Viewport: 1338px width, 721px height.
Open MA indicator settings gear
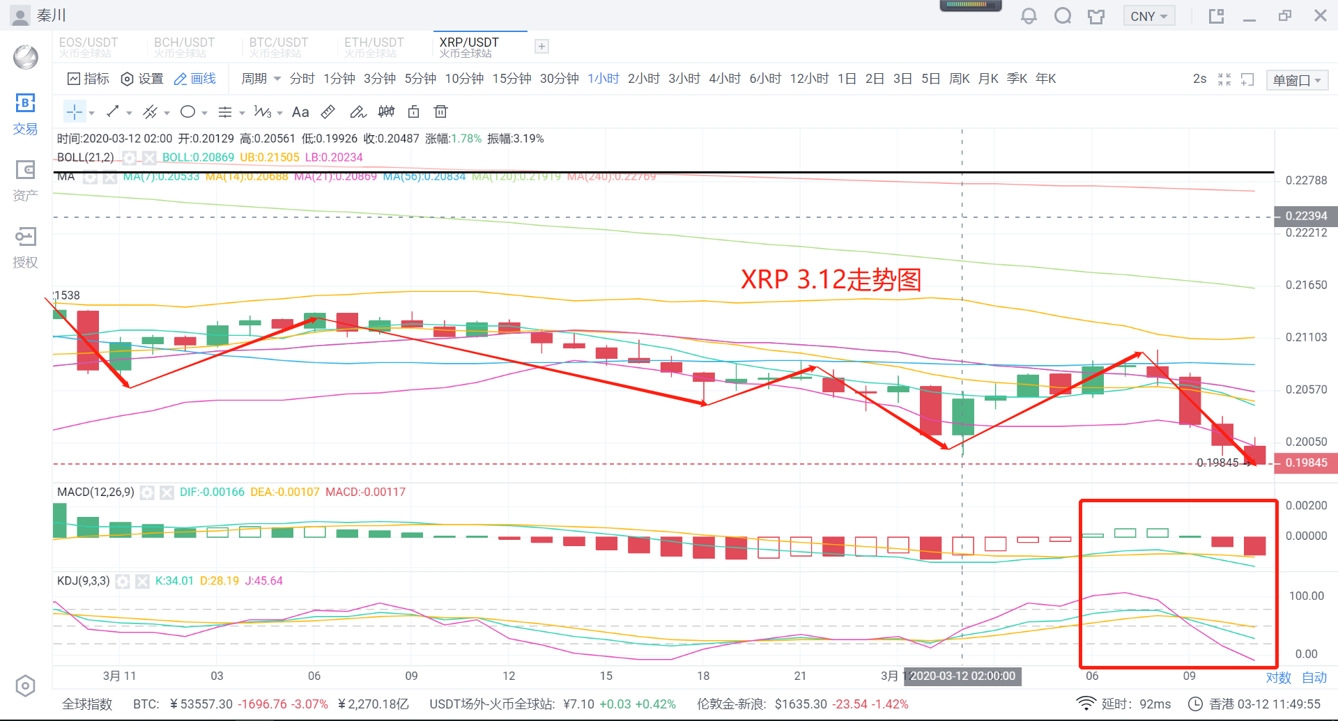90,177
